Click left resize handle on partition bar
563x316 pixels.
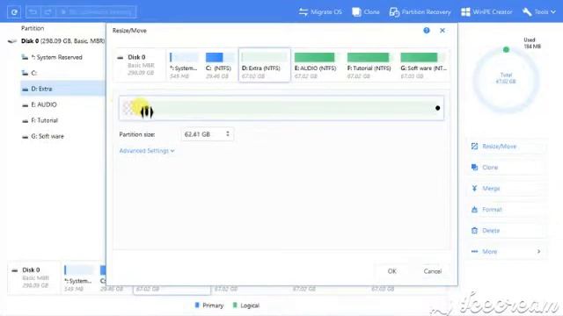(147, 111)
